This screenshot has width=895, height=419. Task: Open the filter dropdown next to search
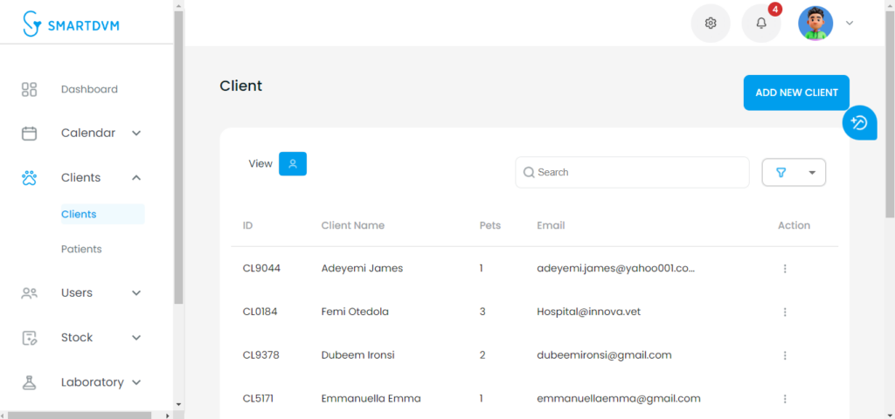794,172
